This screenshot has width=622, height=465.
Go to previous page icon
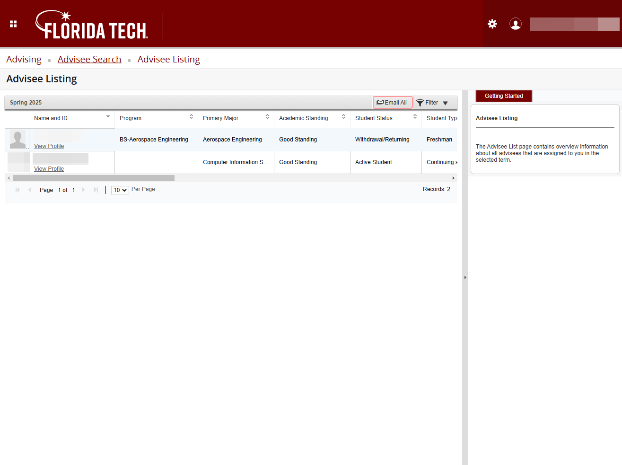[30, 190]
